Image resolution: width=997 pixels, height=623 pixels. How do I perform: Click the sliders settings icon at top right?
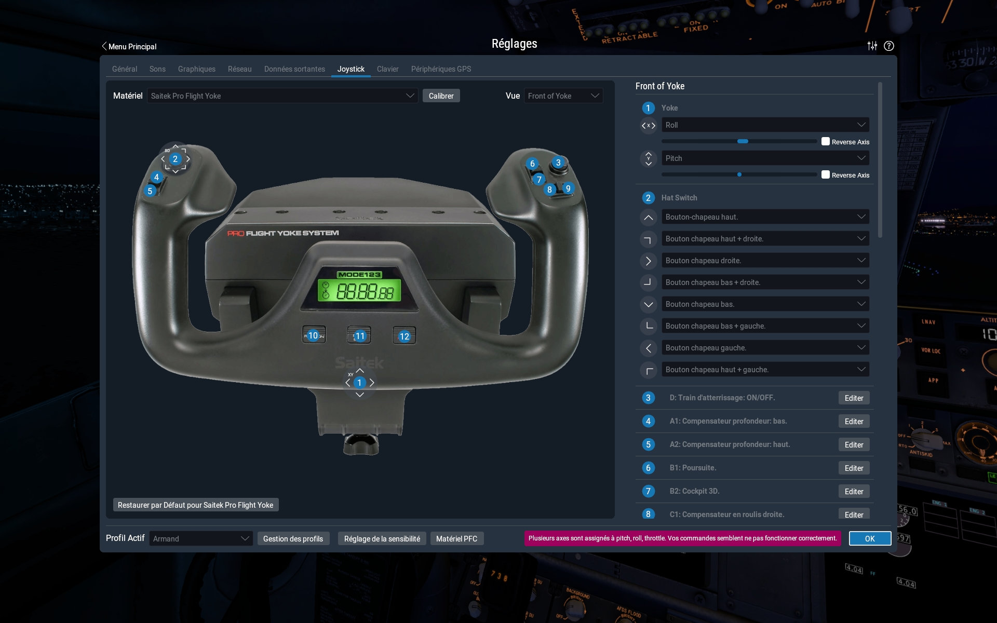tap(872, 46)
